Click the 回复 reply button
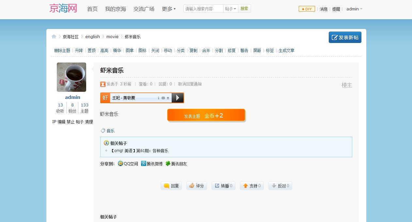This screenshot has height=222, width=412. pyautogui.click(x=171, y=186)
